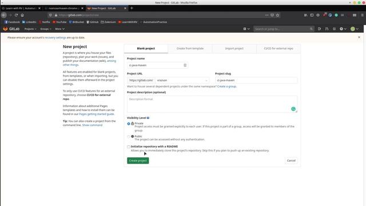Image resolution: width=366 pixels, height=206 pixels.
Task: Open the 'Pages getting started guide' link
Action: pos(97,114)
